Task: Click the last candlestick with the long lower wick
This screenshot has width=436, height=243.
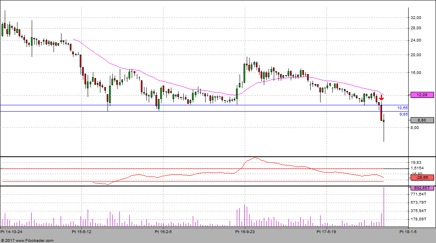Action: pyautogui.click(x=384, y=127)
